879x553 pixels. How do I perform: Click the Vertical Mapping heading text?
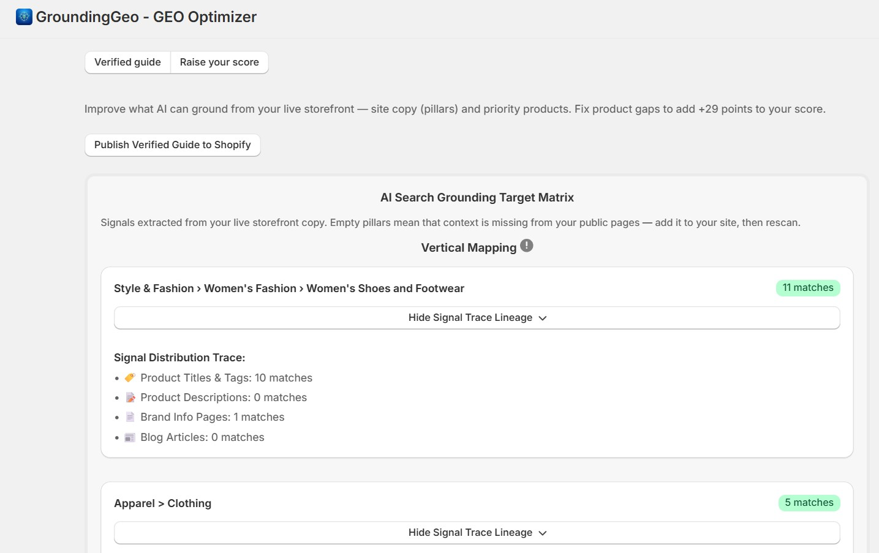(x=469, y=247)
